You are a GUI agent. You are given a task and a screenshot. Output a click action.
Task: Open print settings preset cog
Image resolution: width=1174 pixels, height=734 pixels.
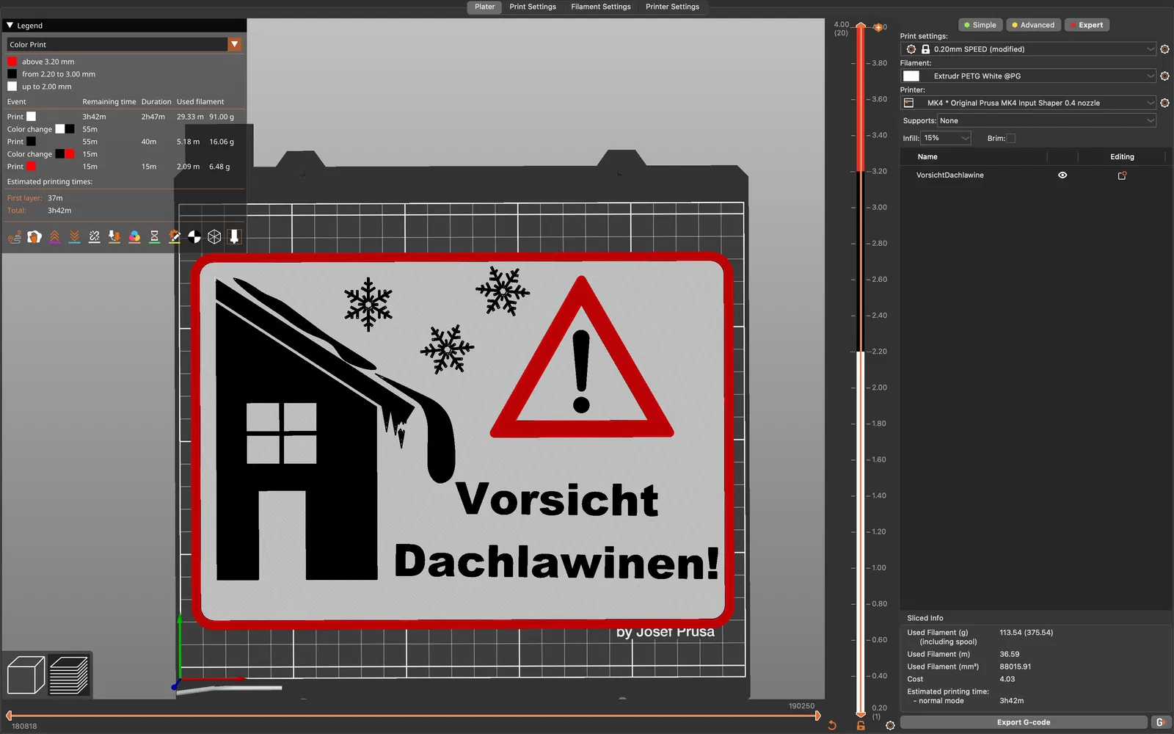1164,49
